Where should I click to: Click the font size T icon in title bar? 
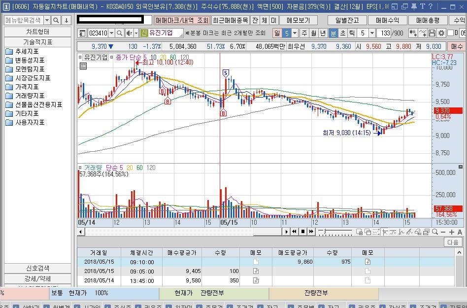[422, 6]
